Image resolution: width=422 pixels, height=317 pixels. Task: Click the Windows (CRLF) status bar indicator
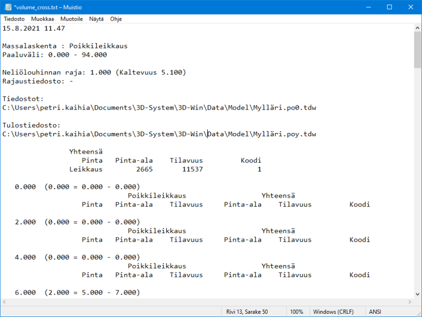pos(333,312)
